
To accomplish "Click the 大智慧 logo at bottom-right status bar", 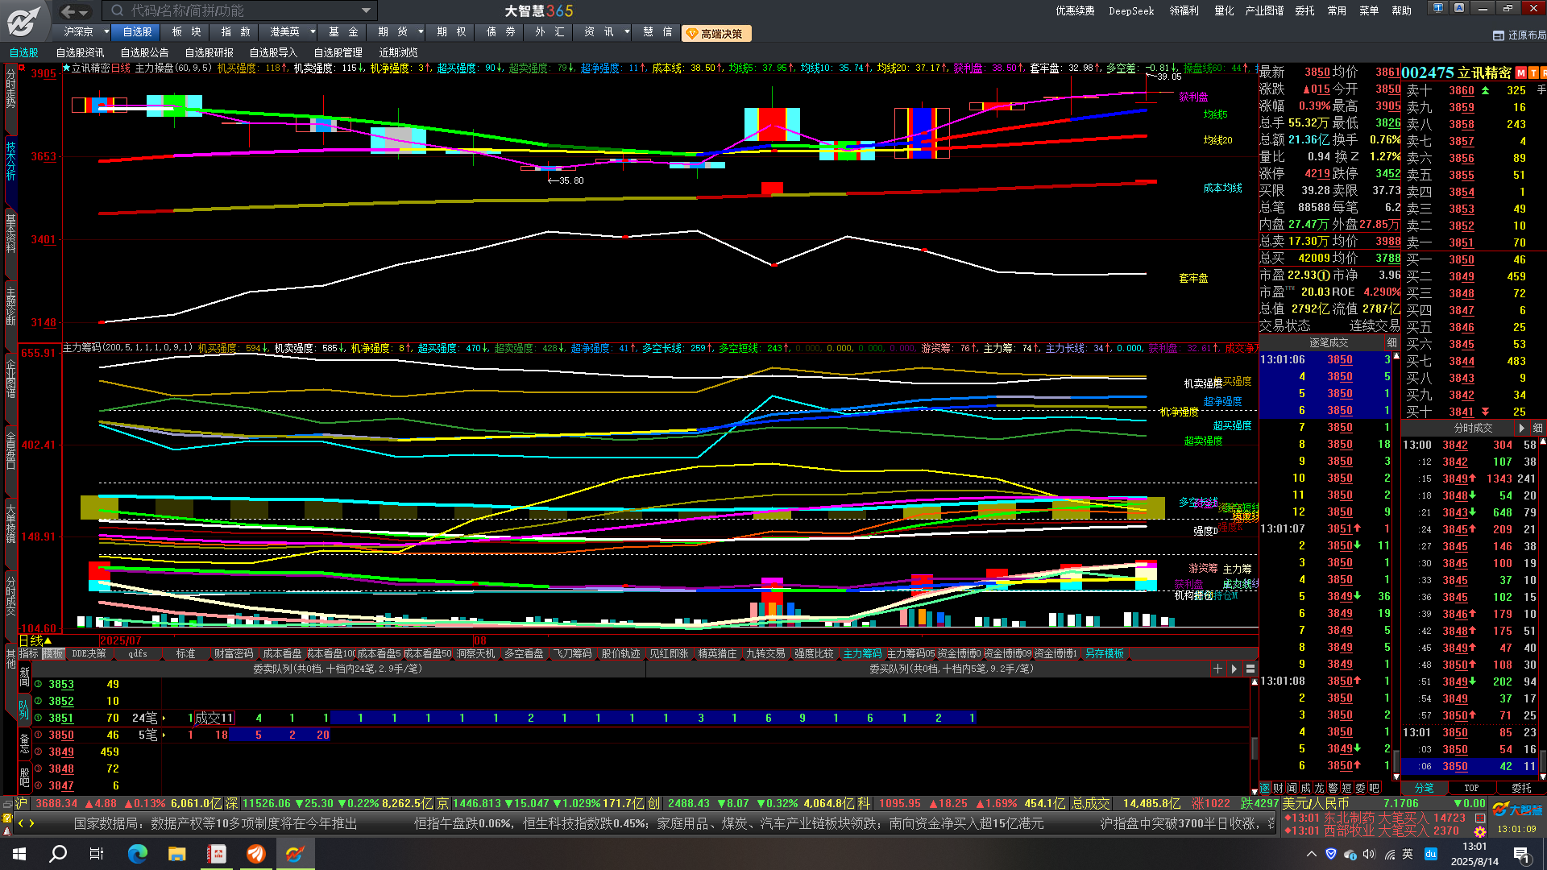I will 1518,810.
